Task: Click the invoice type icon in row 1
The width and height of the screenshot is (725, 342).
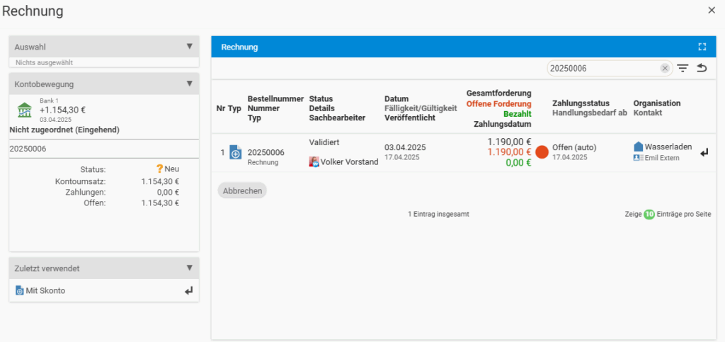Action: 235,152
